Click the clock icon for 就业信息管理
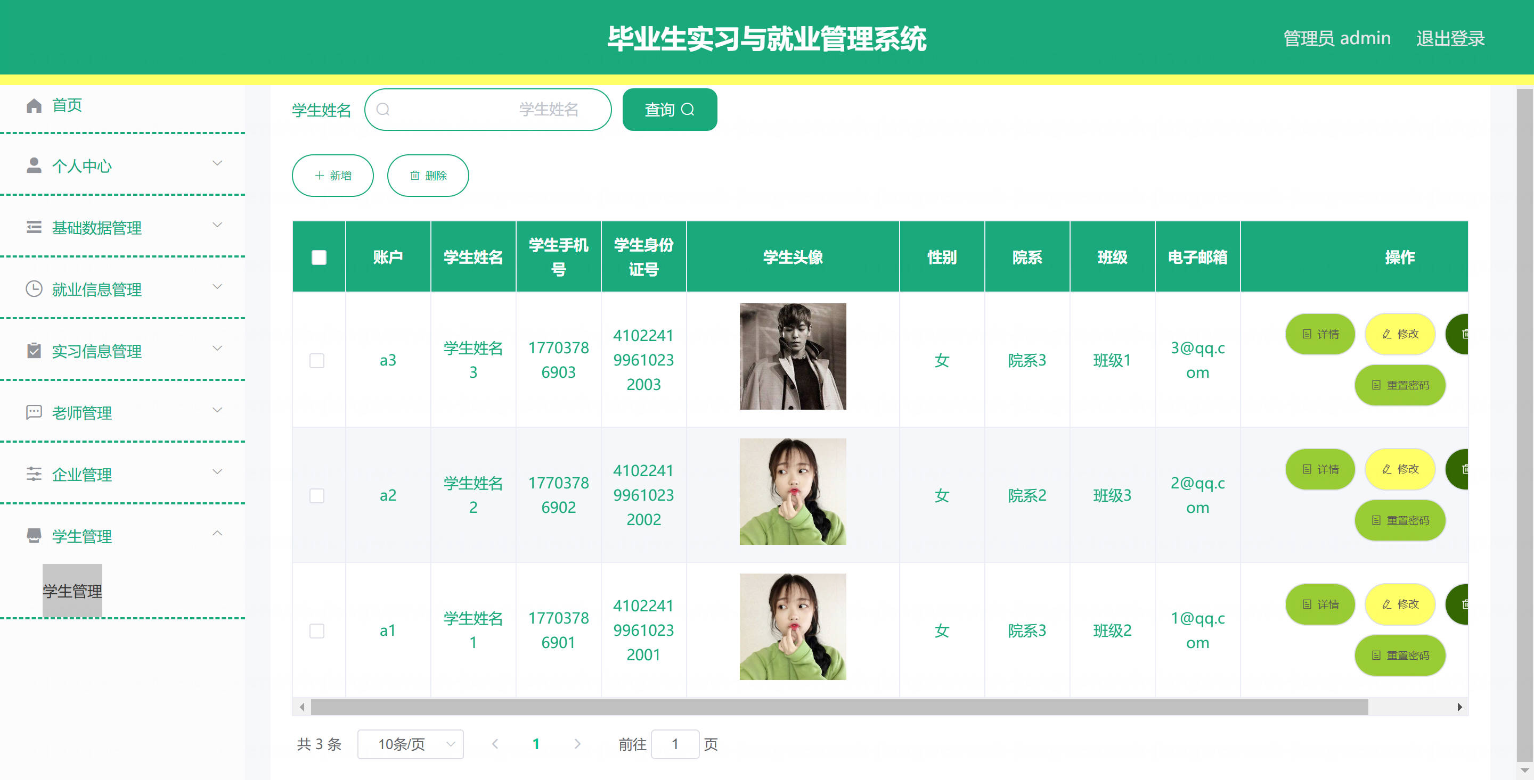 pos(34,289)
